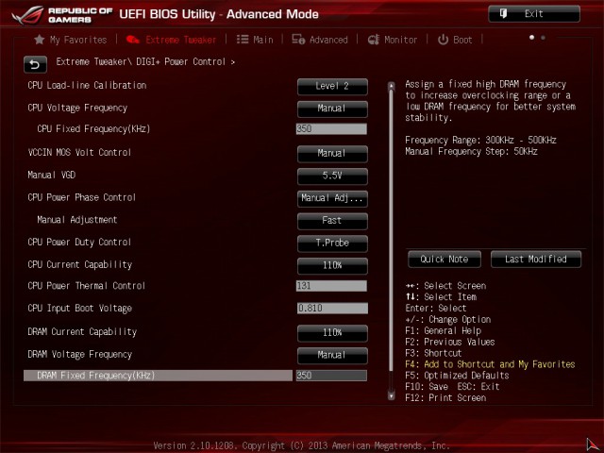Click the CPU Fixed Frequency input field

click(x=331, y=128)
